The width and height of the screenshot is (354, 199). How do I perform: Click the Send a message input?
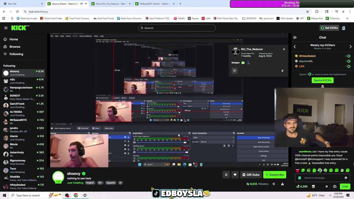(322, 178)
